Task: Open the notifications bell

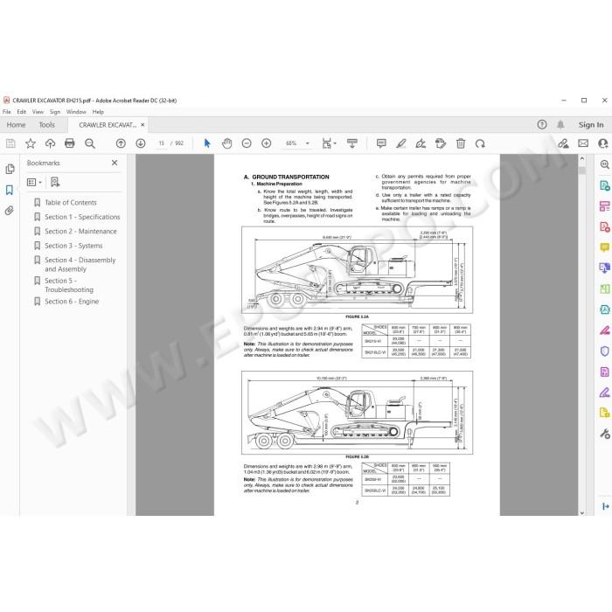Action: [x=560, y=124]
